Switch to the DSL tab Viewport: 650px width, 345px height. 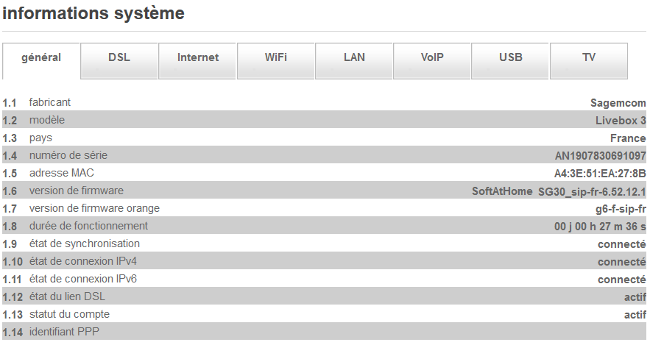[119, 57]
